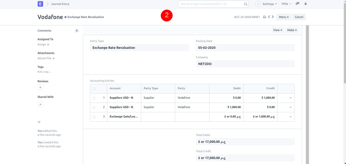
Task: Like this document with heart icon
Action: (x=39, y=122)
